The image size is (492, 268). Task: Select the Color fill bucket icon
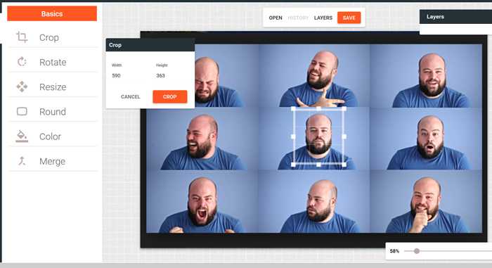(22, 136)
